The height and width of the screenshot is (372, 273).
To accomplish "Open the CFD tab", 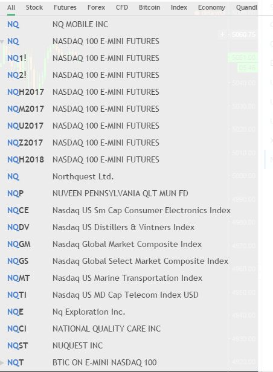I will [x=122, y=8].
